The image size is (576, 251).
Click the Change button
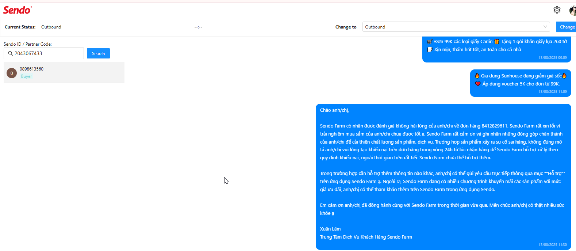[567, 27]
